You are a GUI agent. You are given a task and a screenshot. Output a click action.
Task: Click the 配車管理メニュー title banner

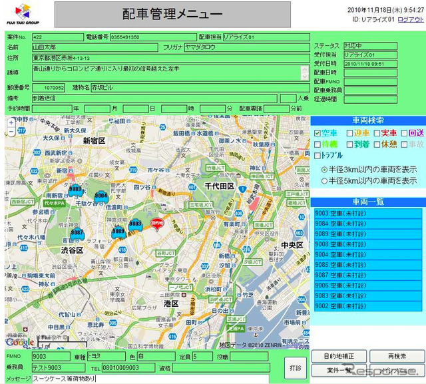(x=172, y=15)
